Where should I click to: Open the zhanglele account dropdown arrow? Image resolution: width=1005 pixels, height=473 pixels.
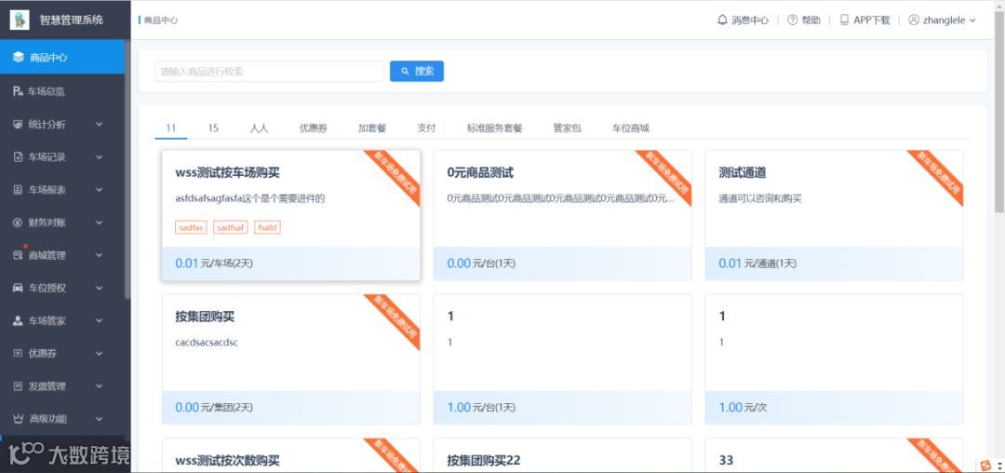click(x=972, y=20)
